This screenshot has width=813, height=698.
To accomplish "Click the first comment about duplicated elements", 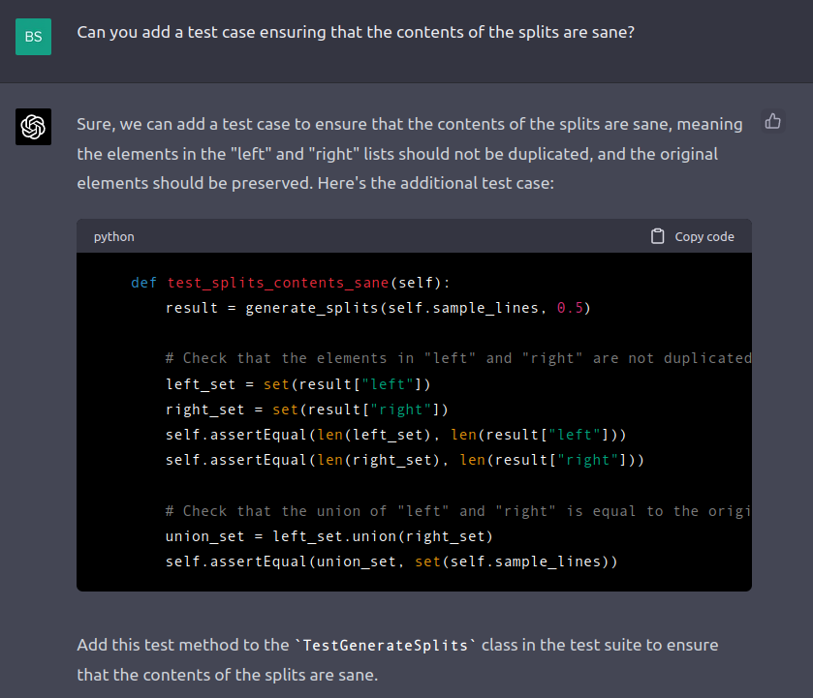I will 457,358.
